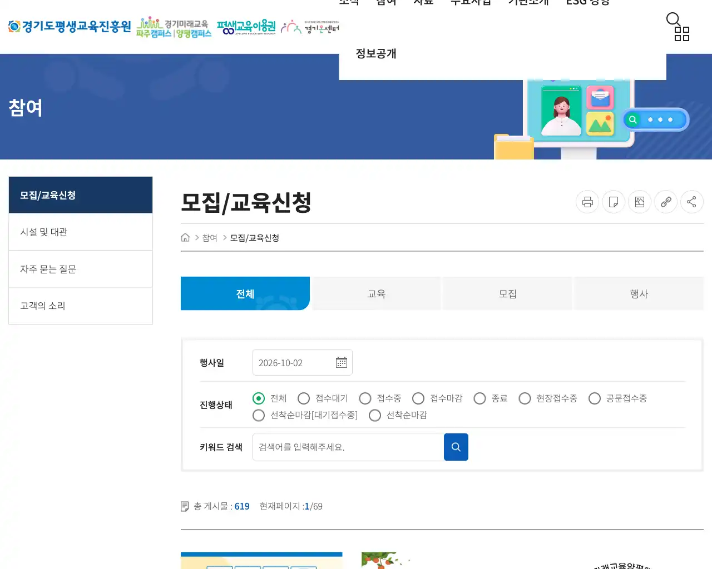Image resolution: width=712 pixels, height=569 pixels.
Task: Open 시설 및 대관 in the side menu
Action: (81, 232)
